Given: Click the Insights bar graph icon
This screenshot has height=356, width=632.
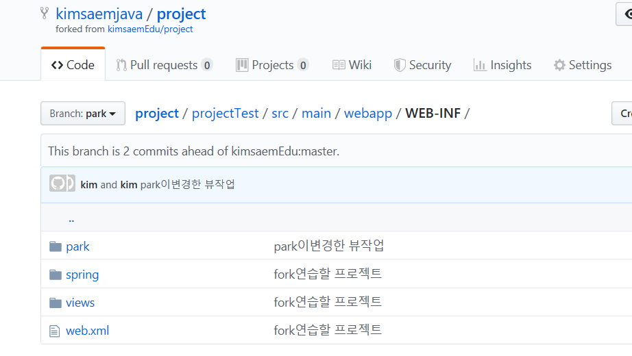Looking at the screenshot, I should pos(480,65).
